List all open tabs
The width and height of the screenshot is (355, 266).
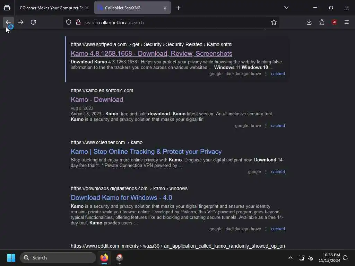pos(286,8)
